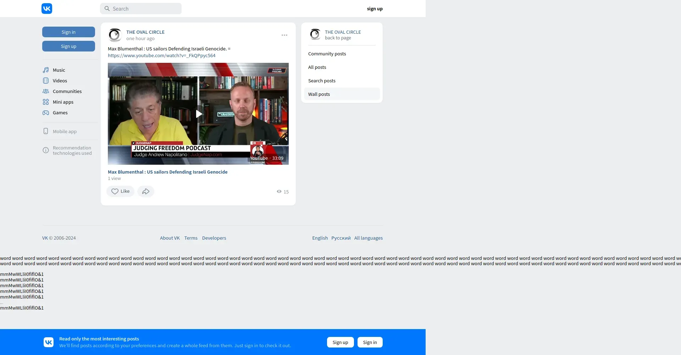Open Mini apps in the sidebar menu
This screenshot has width=681, height=355.
(63, 102)
